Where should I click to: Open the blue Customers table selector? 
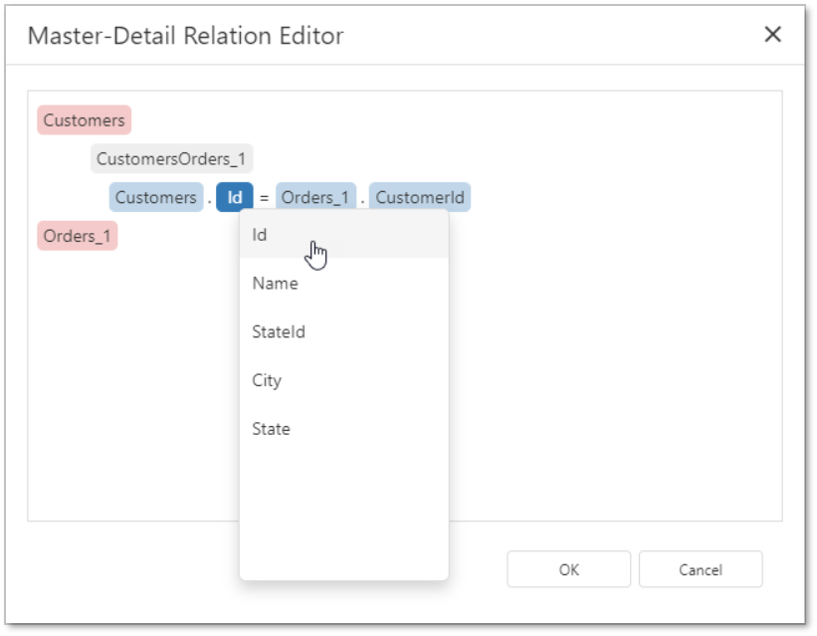(155, 197)
